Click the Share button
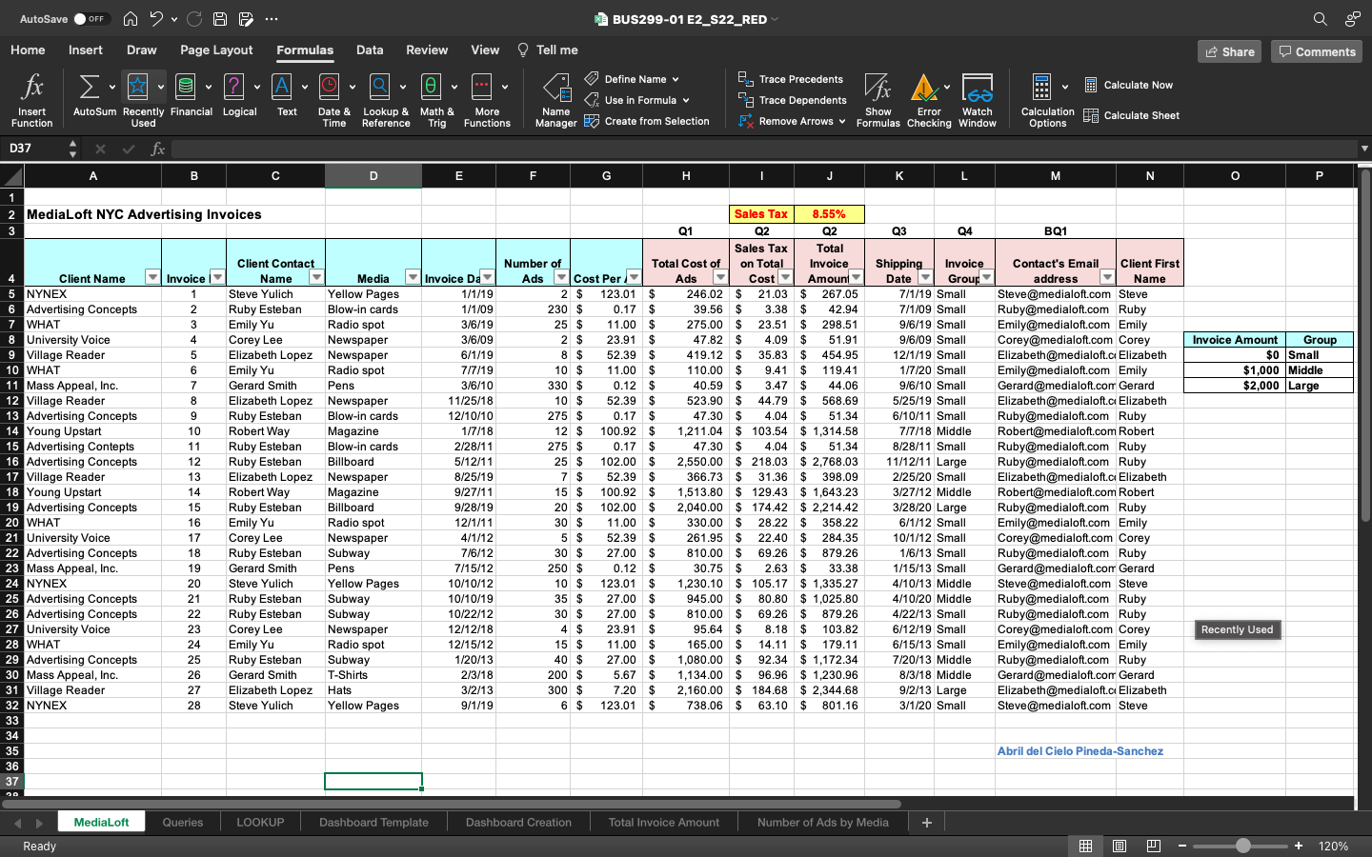This screenshot has width=1372, height=857. pyautogui.click(x=1229, y=51)
